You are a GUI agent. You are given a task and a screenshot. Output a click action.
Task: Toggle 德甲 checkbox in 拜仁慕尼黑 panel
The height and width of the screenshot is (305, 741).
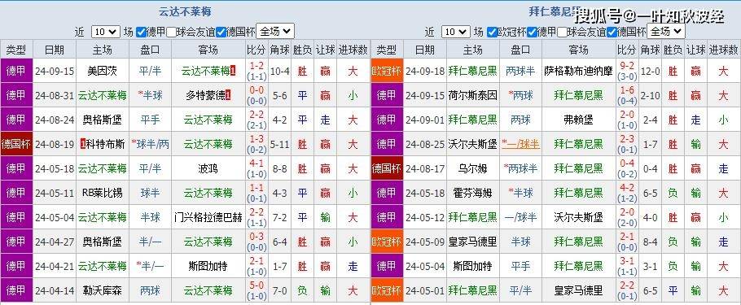tap(532, 32)
